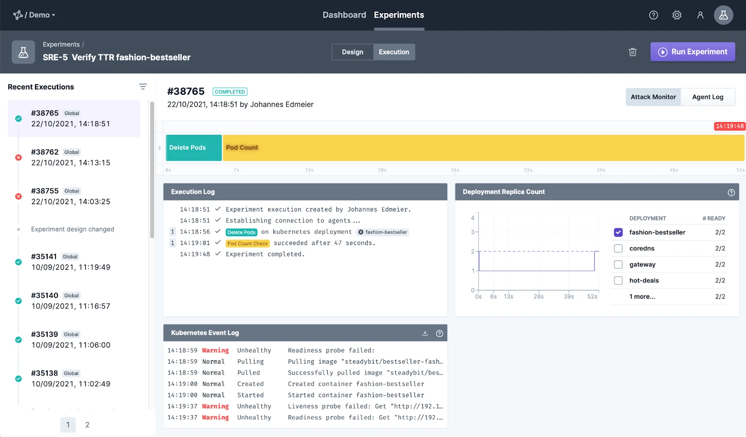Click the Pod Count Check tag in log
This screenshot has height=437, width=746.
(x=248, y=243)
